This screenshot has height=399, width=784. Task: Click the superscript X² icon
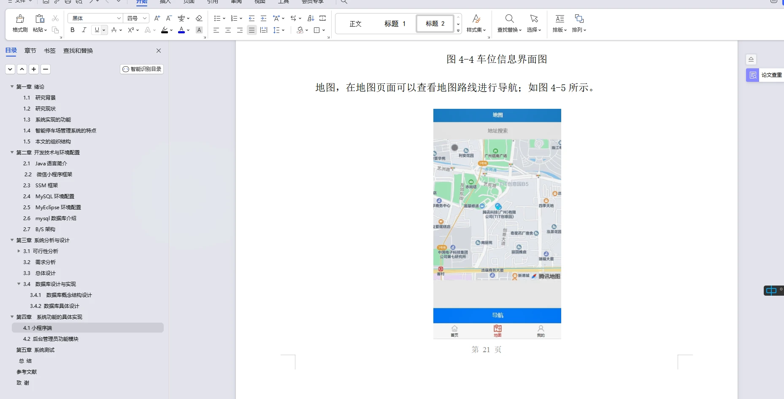(x=131, y=30)
